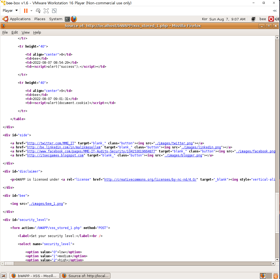280x279 pixels.
Task: Click the form action="/bWAPP/xss_stored_1.php" line
Action: click(x=60, y=228)
